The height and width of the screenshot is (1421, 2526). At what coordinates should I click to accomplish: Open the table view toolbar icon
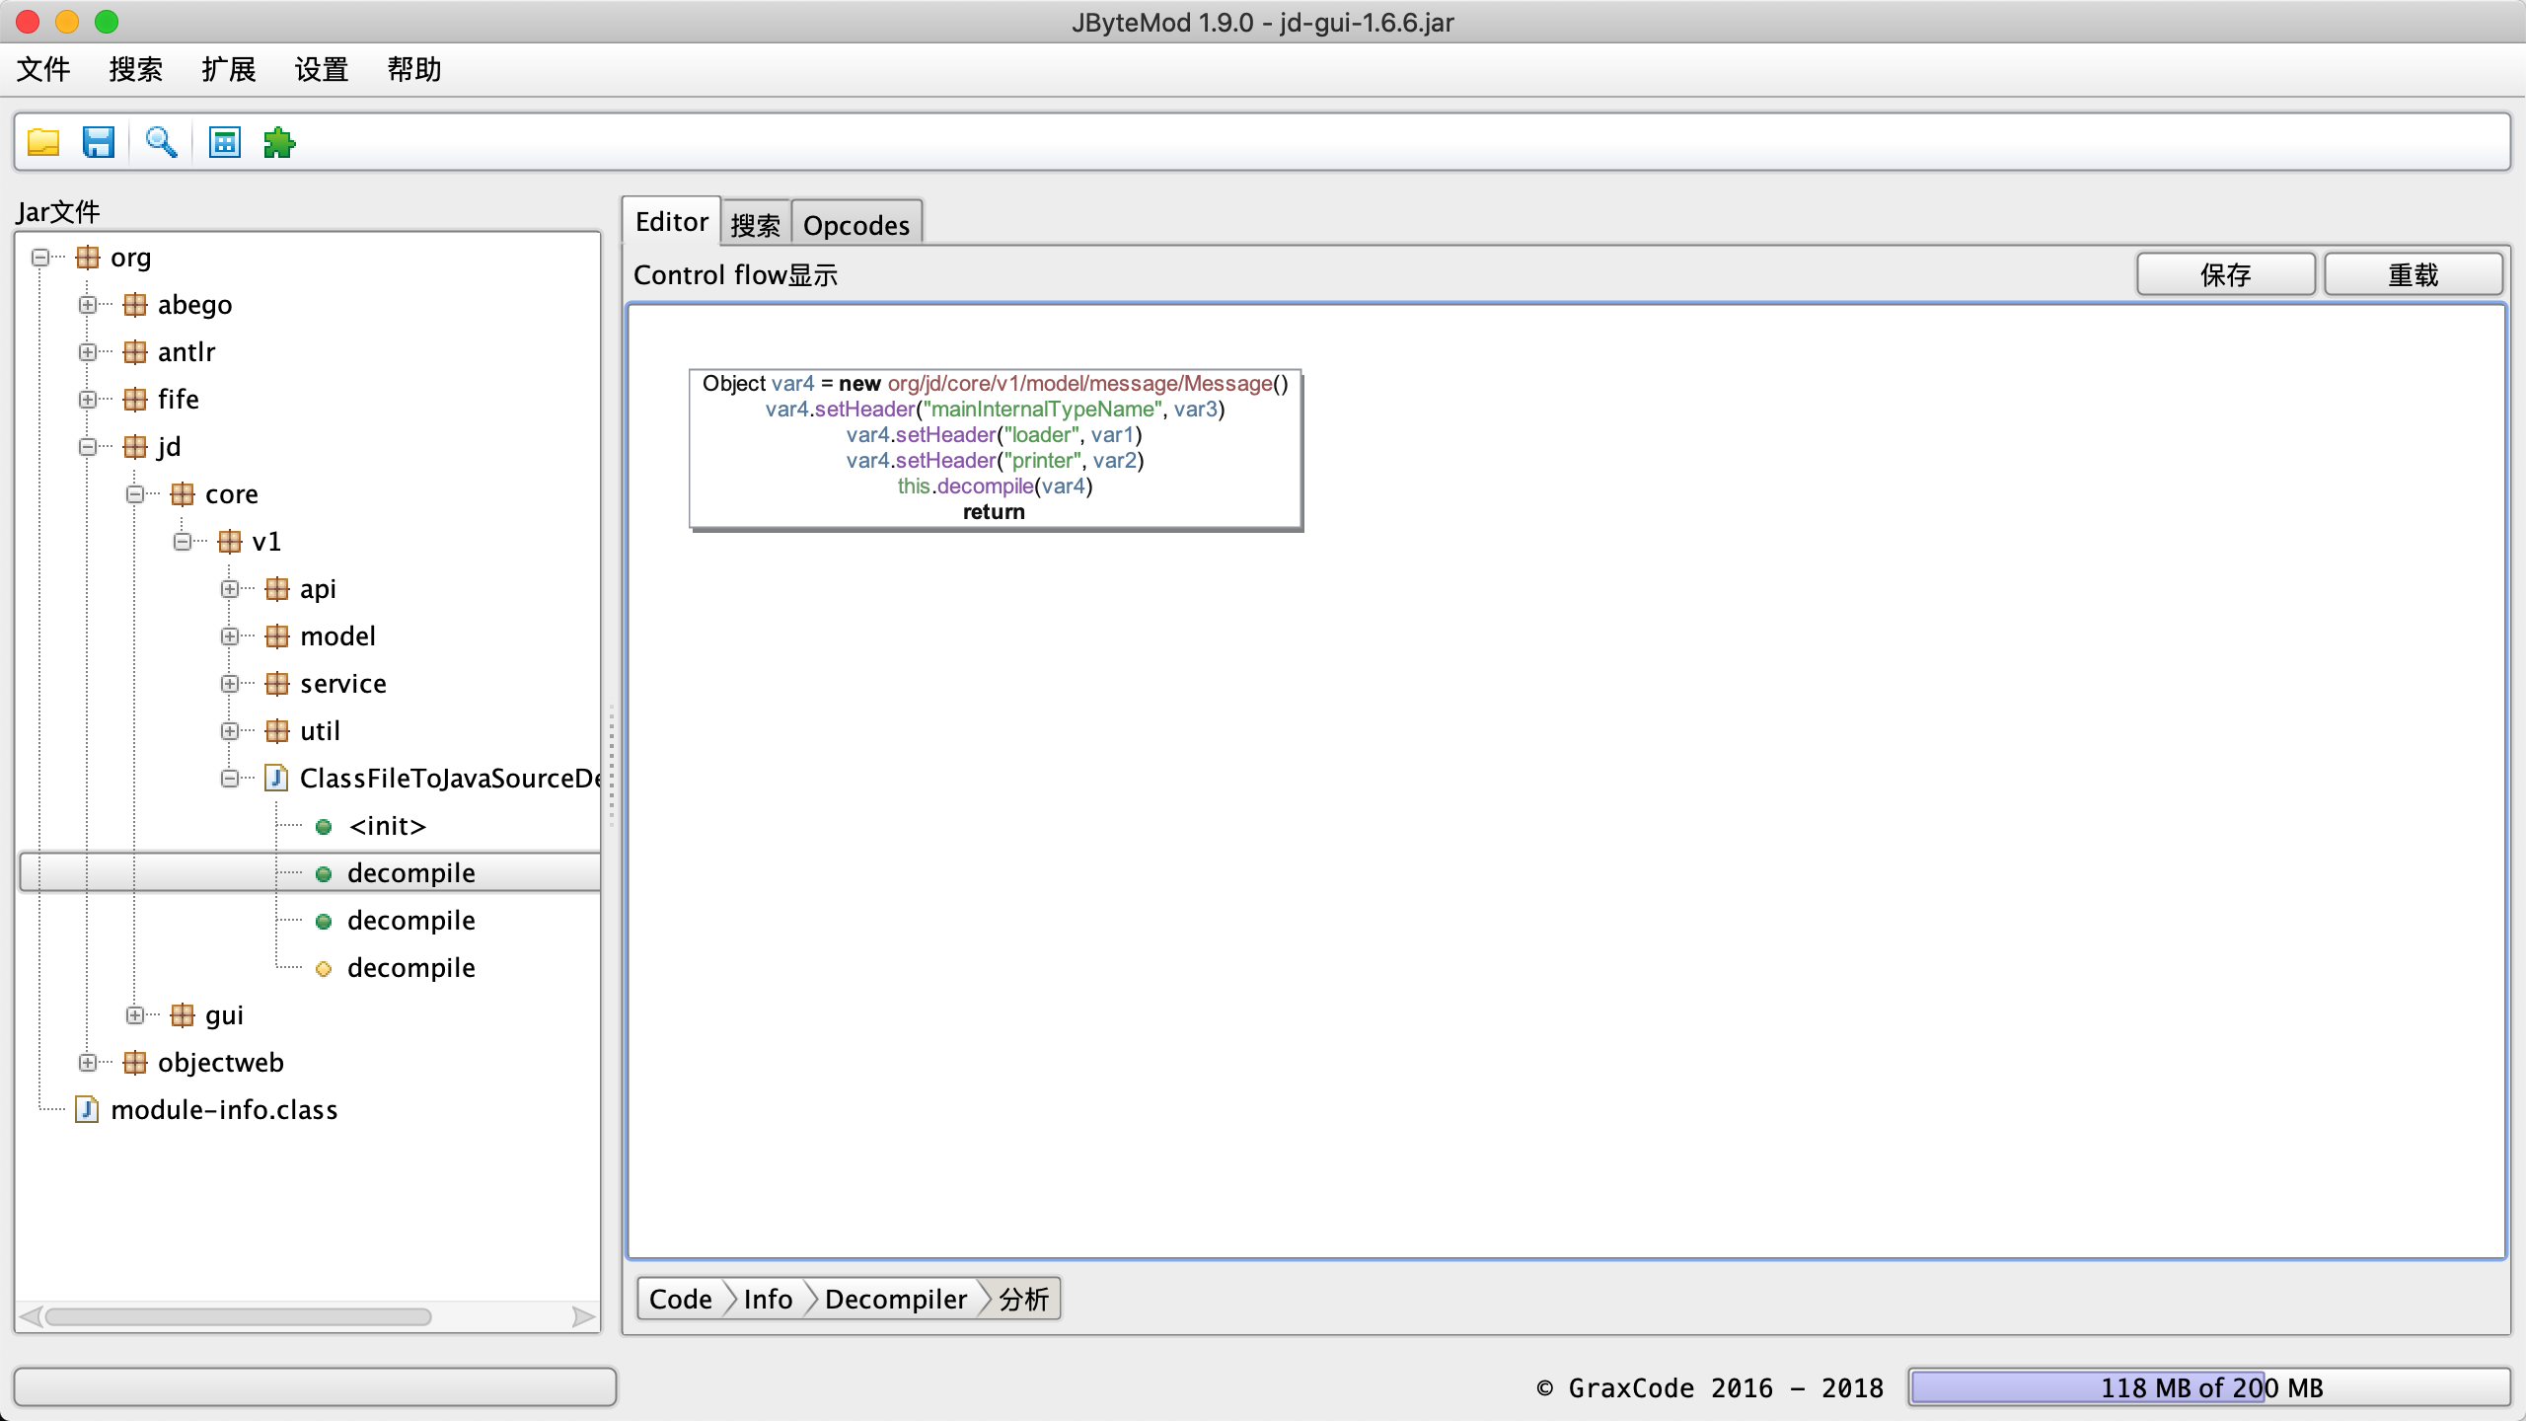pyautogui.click(x=224, y=142)
